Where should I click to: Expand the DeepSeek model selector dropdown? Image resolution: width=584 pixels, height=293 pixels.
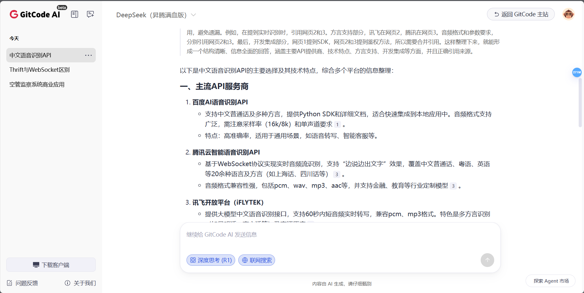[156, 15]
